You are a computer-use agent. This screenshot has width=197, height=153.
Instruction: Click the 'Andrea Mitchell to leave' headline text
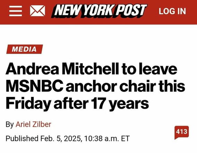92,69
